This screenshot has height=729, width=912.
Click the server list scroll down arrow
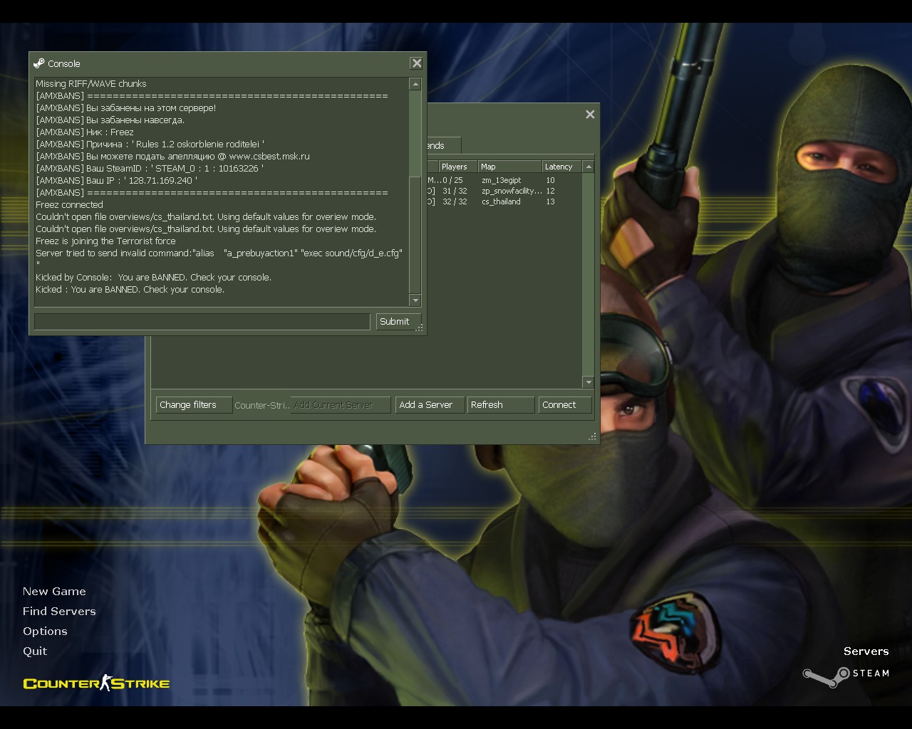tap(588, 382)
